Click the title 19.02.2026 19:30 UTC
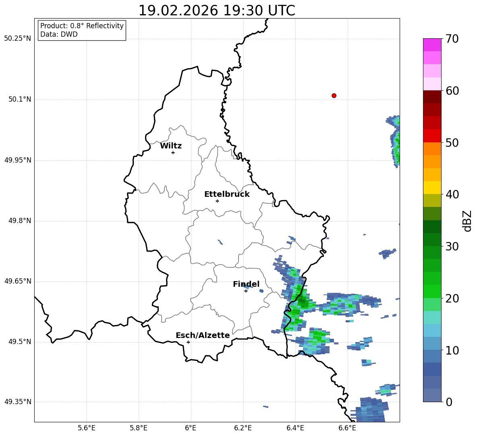477x436 pixels. tap(217, 10)
